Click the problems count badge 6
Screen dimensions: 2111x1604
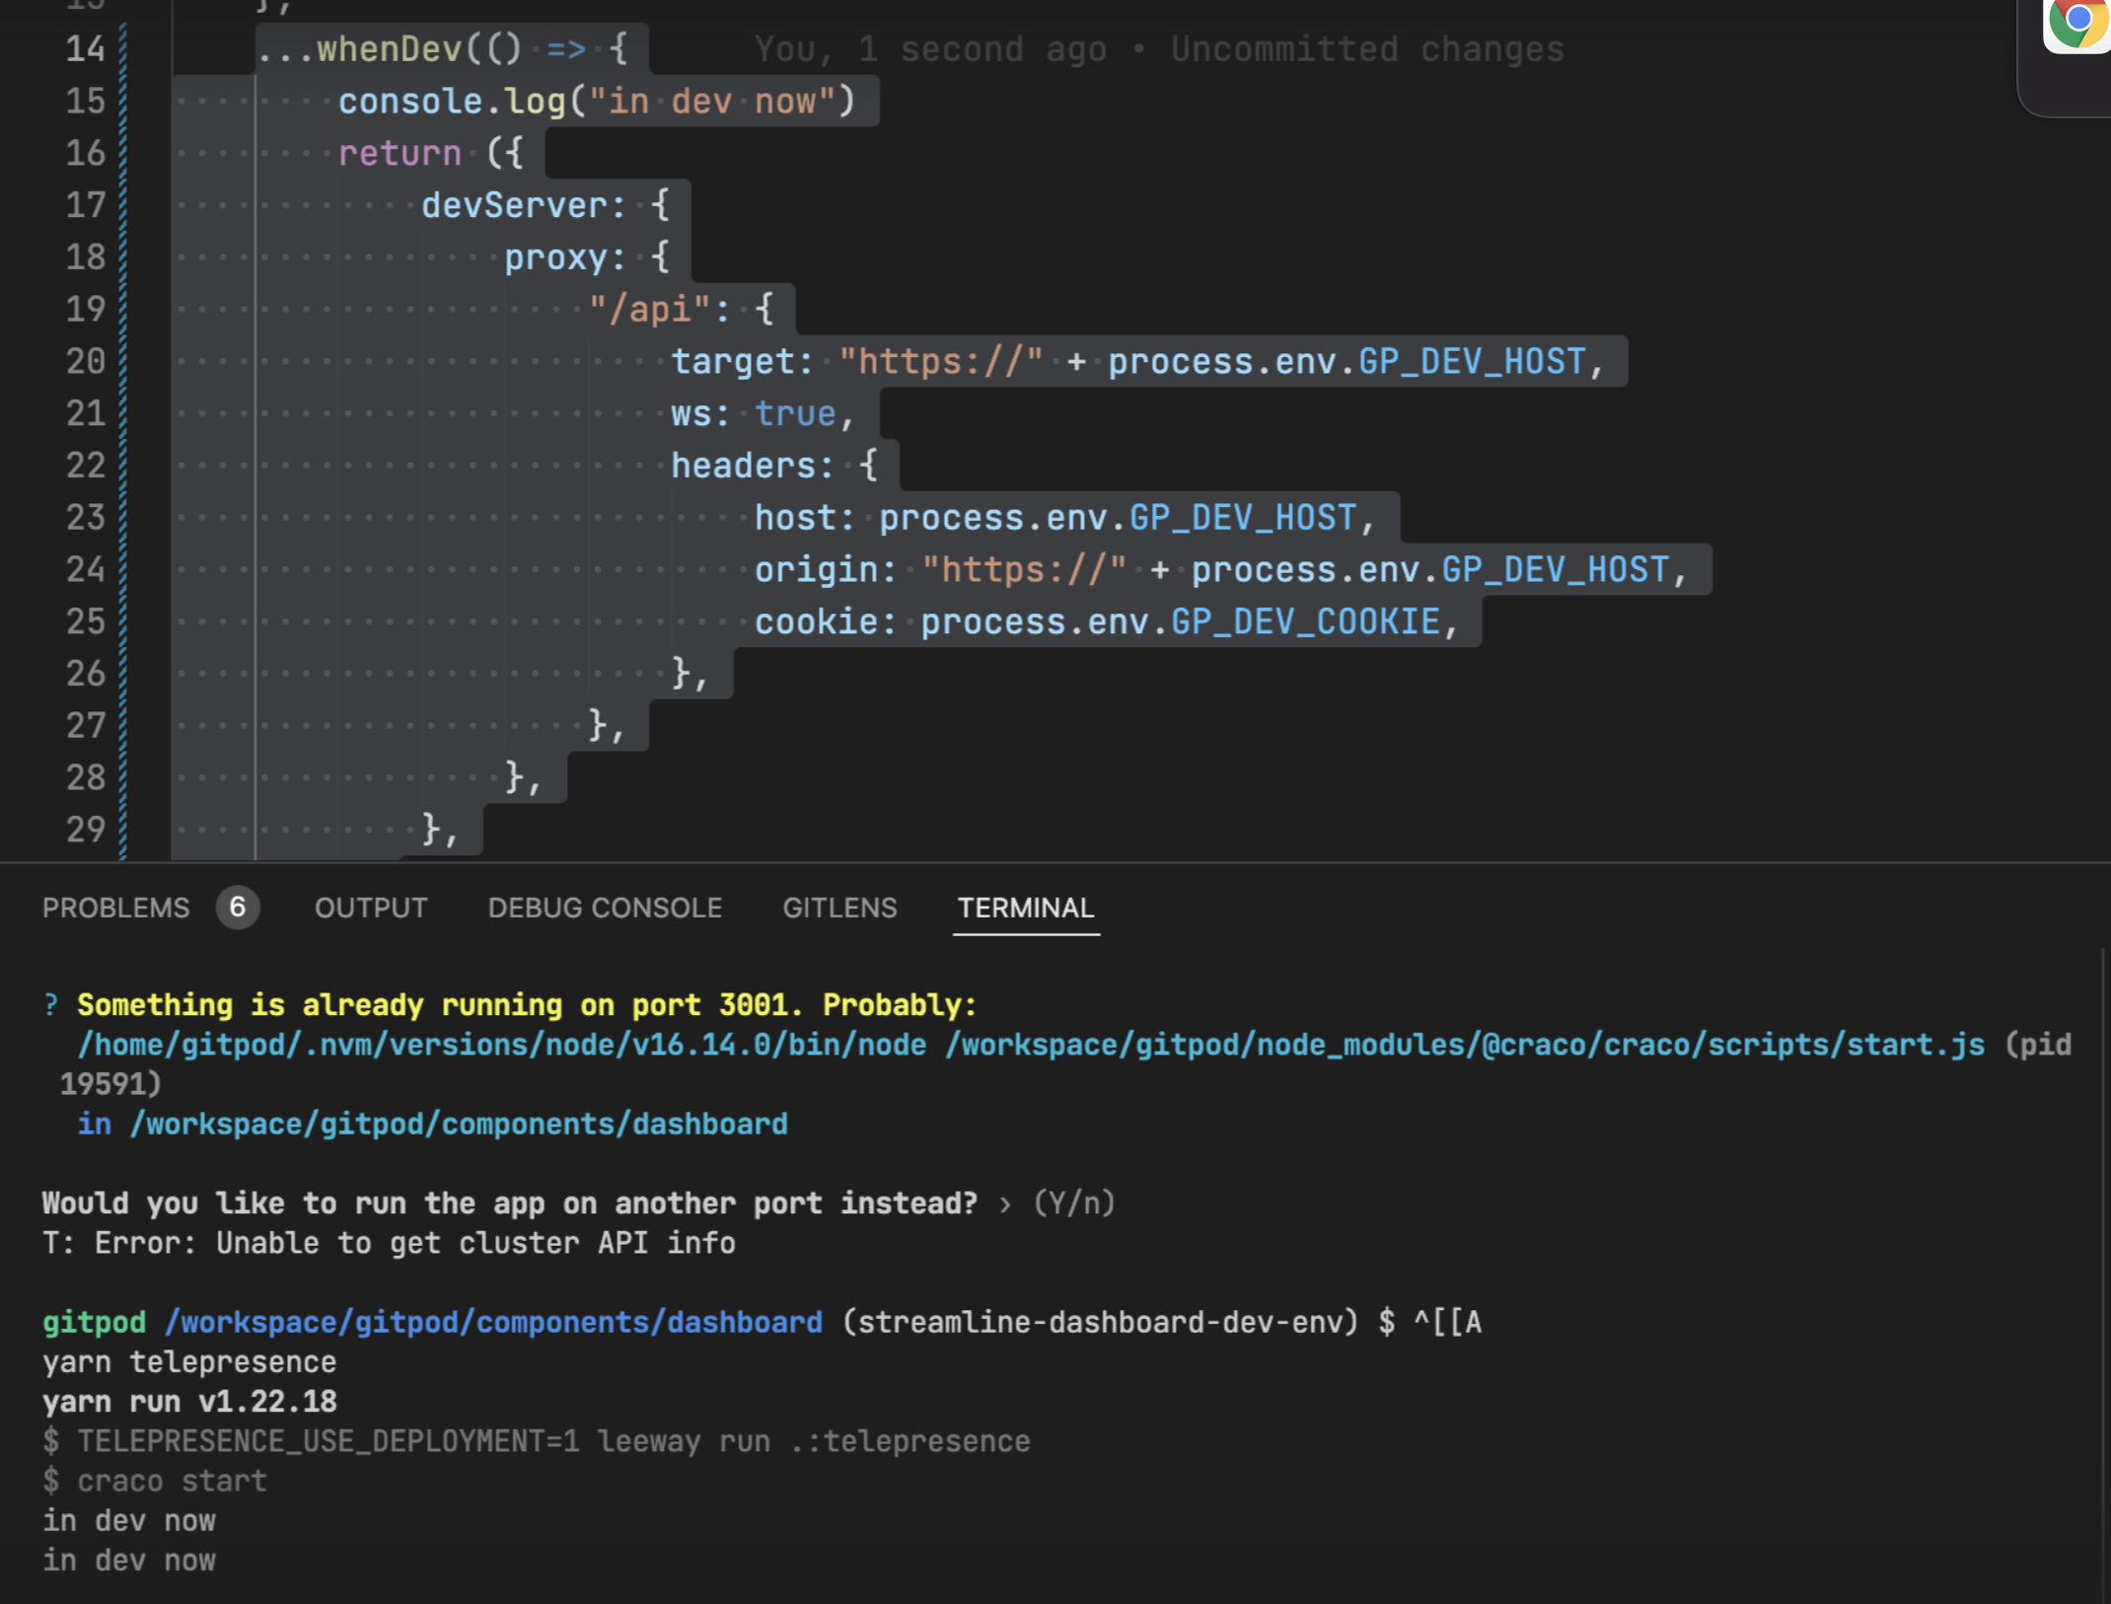pyautogui.click(x=238, y=908)
